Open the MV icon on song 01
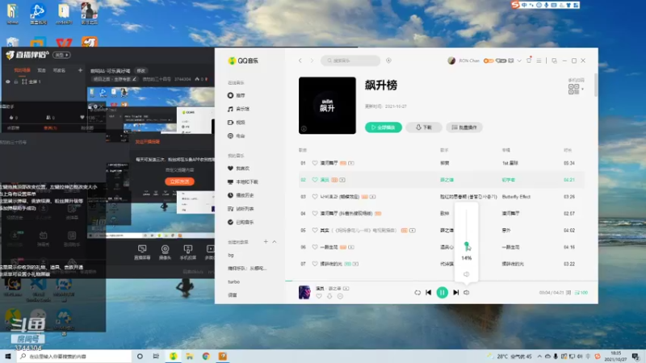This screenshot has height=363, width=646. click(x=351, y=163)
